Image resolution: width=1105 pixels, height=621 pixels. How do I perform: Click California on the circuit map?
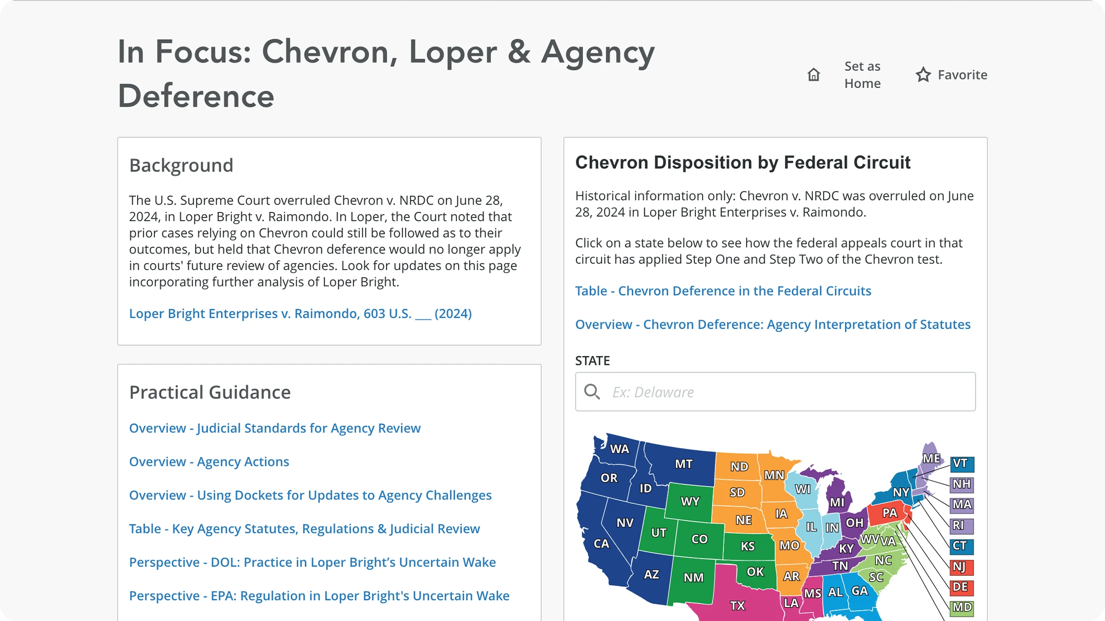point(601,544)
